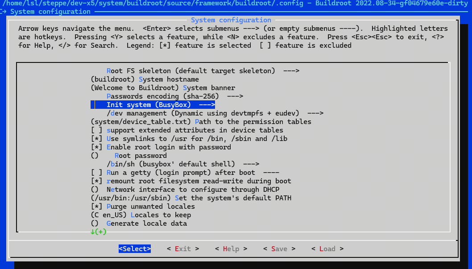The image size is (472, 269).
Task: Edit the System banner entry
Action: point(163,88)
